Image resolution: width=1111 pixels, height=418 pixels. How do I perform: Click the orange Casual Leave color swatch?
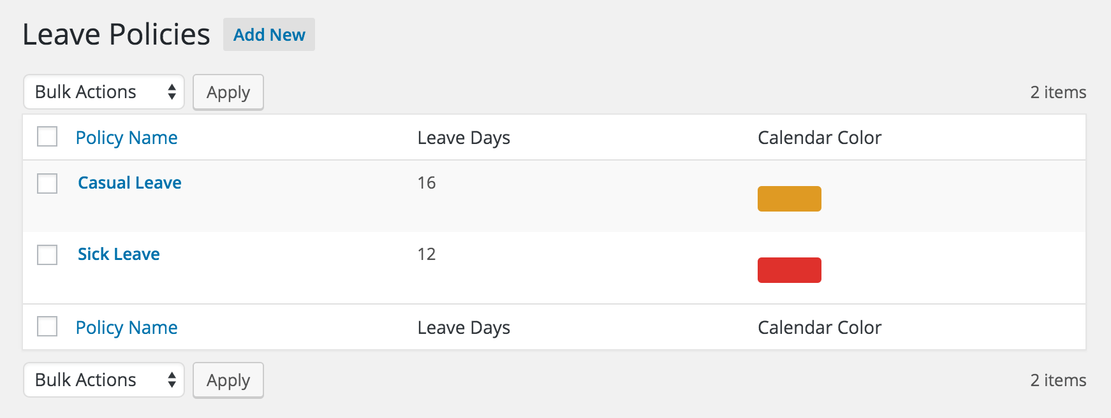[789, 199]
